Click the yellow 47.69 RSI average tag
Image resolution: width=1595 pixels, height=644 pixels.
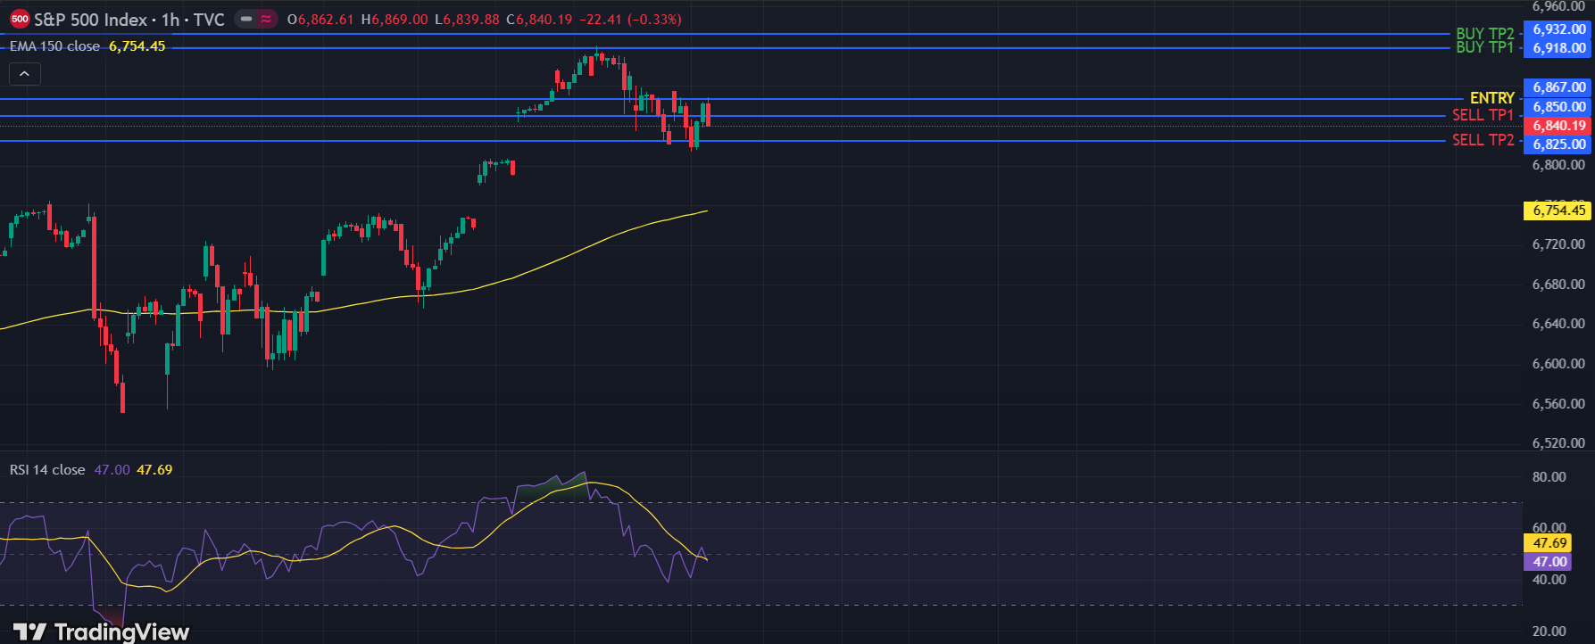pyautogui.click(x=1549, y=543)
